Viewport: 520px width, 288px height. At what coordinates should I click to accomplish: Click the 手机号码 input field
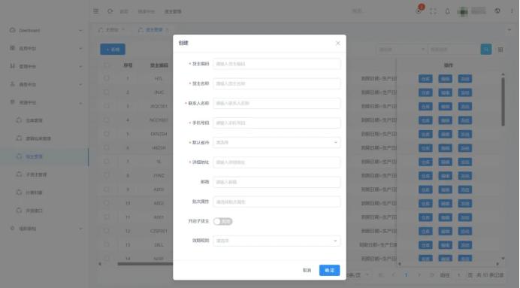pyautogui.click(x=277, y=123)
